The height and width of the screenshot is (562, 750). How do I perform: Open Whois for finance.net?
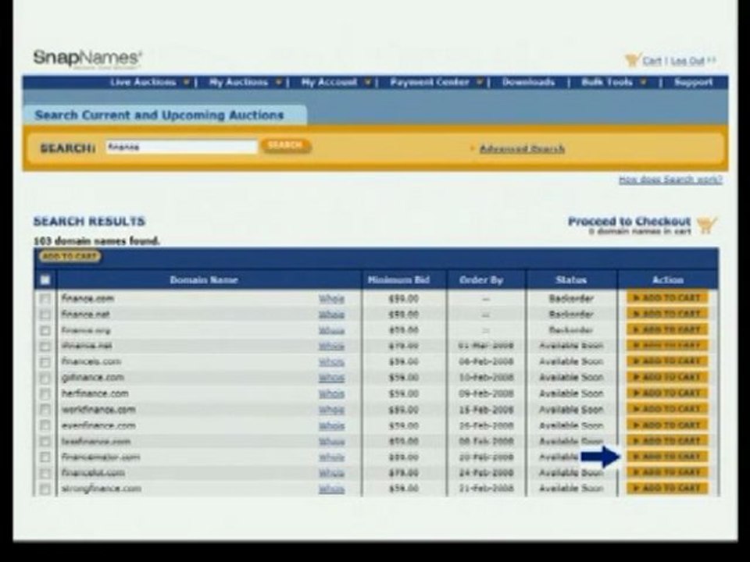[331, 315]
